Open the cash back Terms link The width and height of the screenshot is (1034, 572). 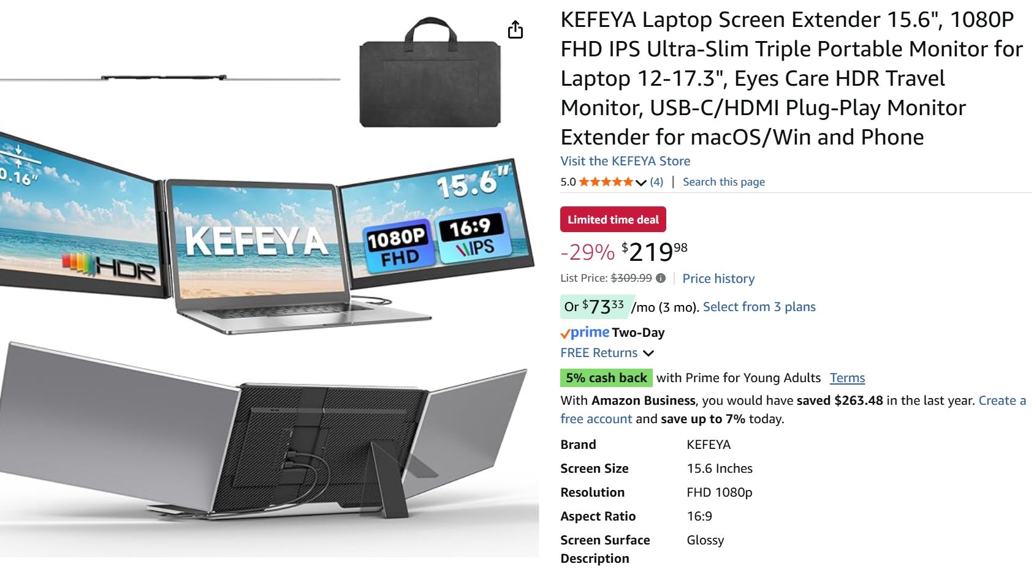(x=847, y=378)
